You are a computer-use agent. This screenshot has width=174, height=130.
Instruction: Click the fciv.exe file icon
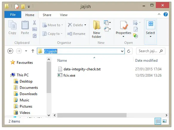click(x=60, y=75)
